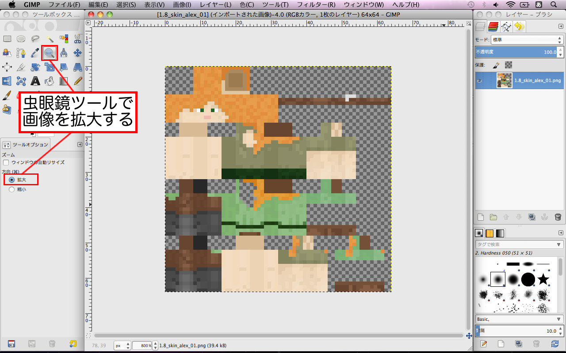Image resolution: width=566 pixels, height=353 pixels.
Task: Select the Cage Transform tool
Action: click(x=21, y=81)
